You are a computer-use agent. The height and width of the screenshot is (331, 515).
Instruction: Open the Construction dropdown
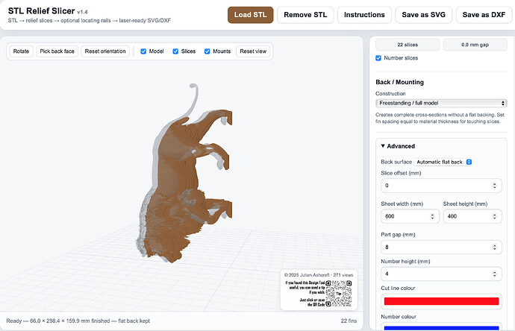pos(441,103)
